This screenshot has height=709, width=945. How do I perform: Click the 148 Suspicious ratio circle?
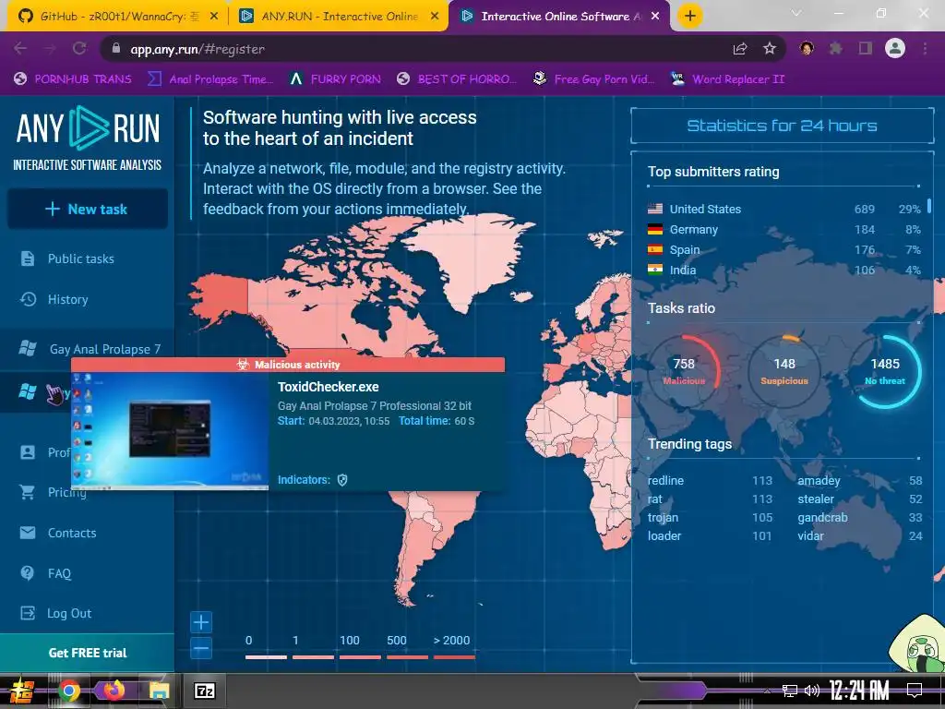tap(784, 371)
